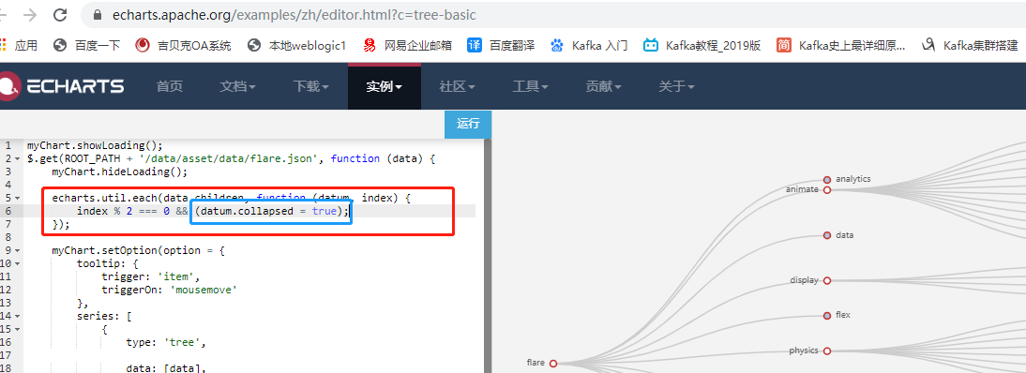
Task: Open the 百度翻译 bookmark
Action: (501, 45)
